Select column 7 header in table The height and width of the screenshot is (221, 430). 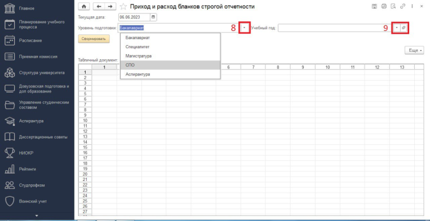click(253, 67)
